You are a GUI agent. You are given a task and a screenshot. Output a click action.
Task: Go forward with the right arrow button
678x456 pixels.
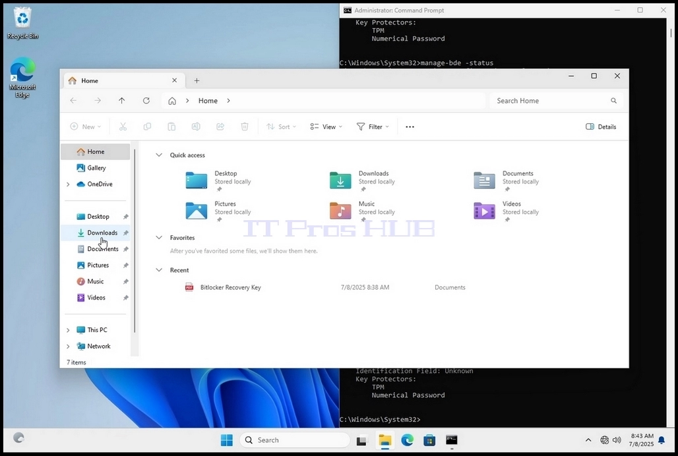(x=98, y=101)
